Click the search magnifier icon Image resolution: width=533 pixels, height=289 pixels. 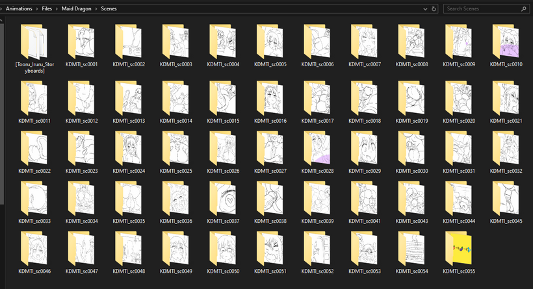click(523, 8)
